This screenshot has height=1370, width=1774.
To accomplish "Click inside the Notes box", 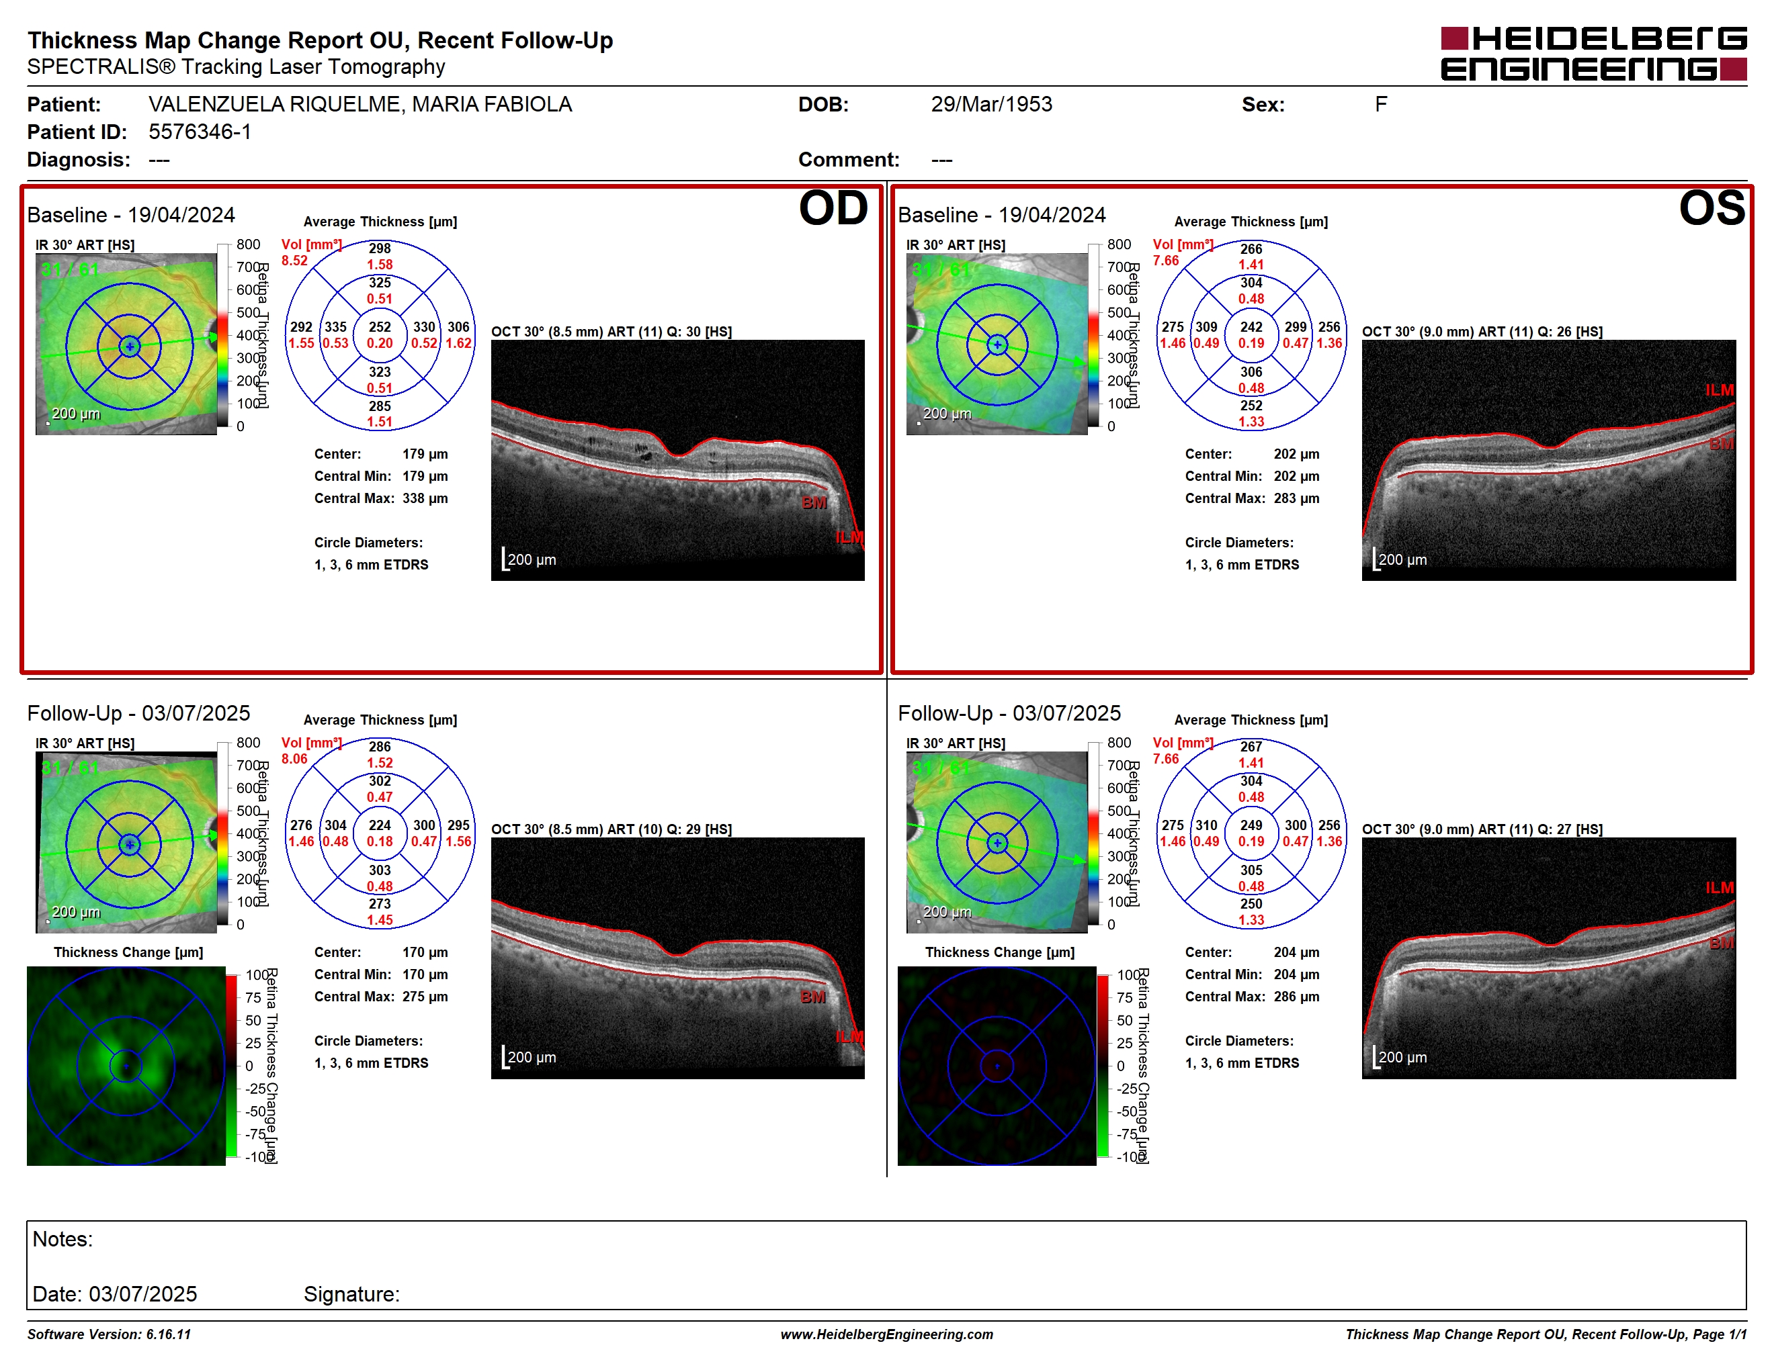I will coord(886,1265).
